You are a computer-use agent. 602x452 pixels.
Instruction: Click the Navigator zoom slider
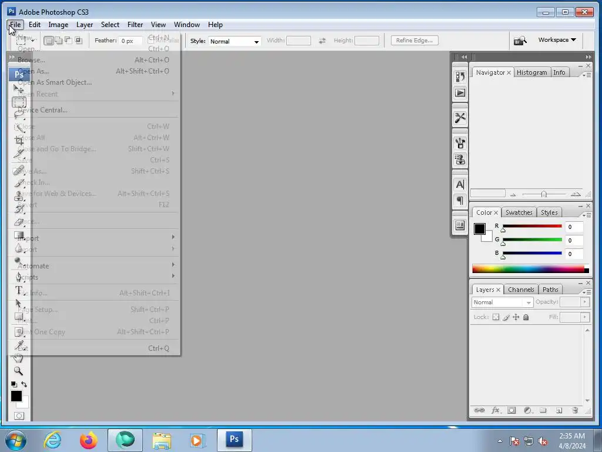[x=544, y=194]
